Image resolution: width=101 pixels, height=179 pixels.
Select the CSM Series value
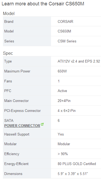67,41
